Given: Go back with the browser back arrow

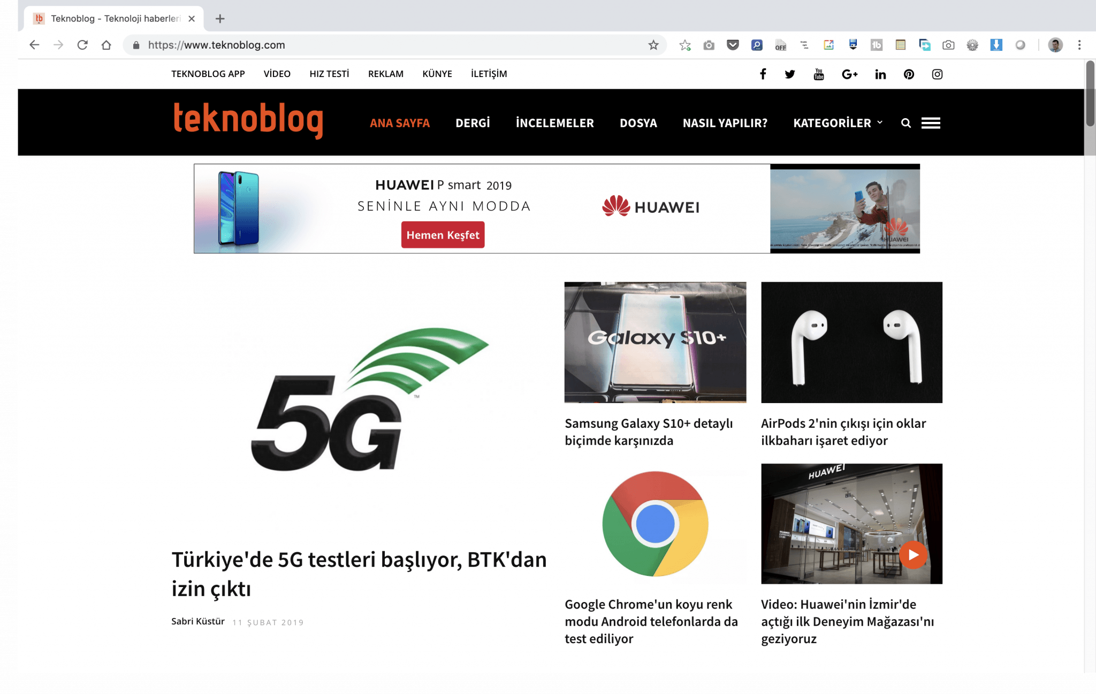Looking at the screenshot, I should tap(34, 45).
